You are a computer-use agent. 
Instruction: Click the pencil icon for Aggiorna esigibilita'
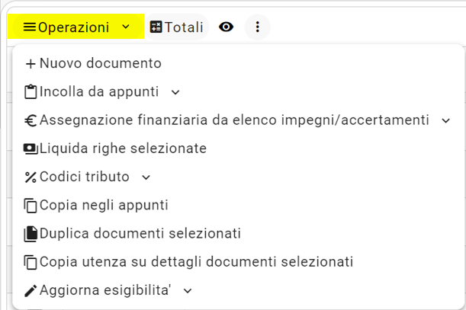(x=31, y=291)
